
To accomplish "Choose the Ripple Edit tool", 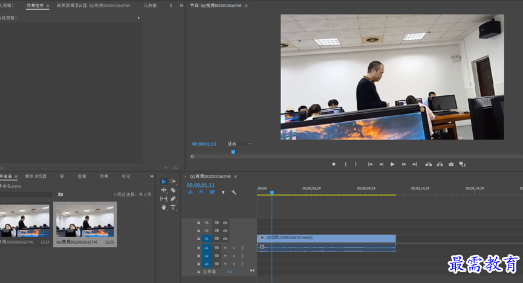I will pos(163,190).
